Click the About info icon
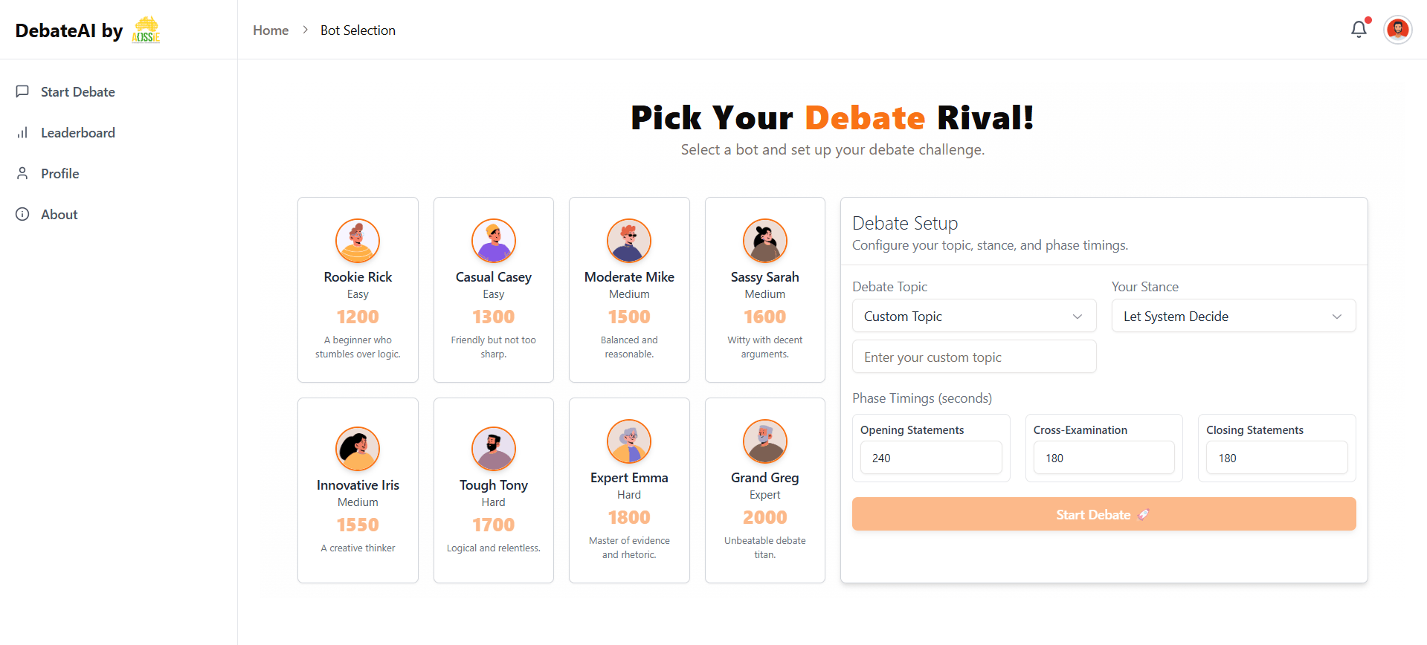The image size is (1427, 645). pyautogui.click(x=22, y=214)
